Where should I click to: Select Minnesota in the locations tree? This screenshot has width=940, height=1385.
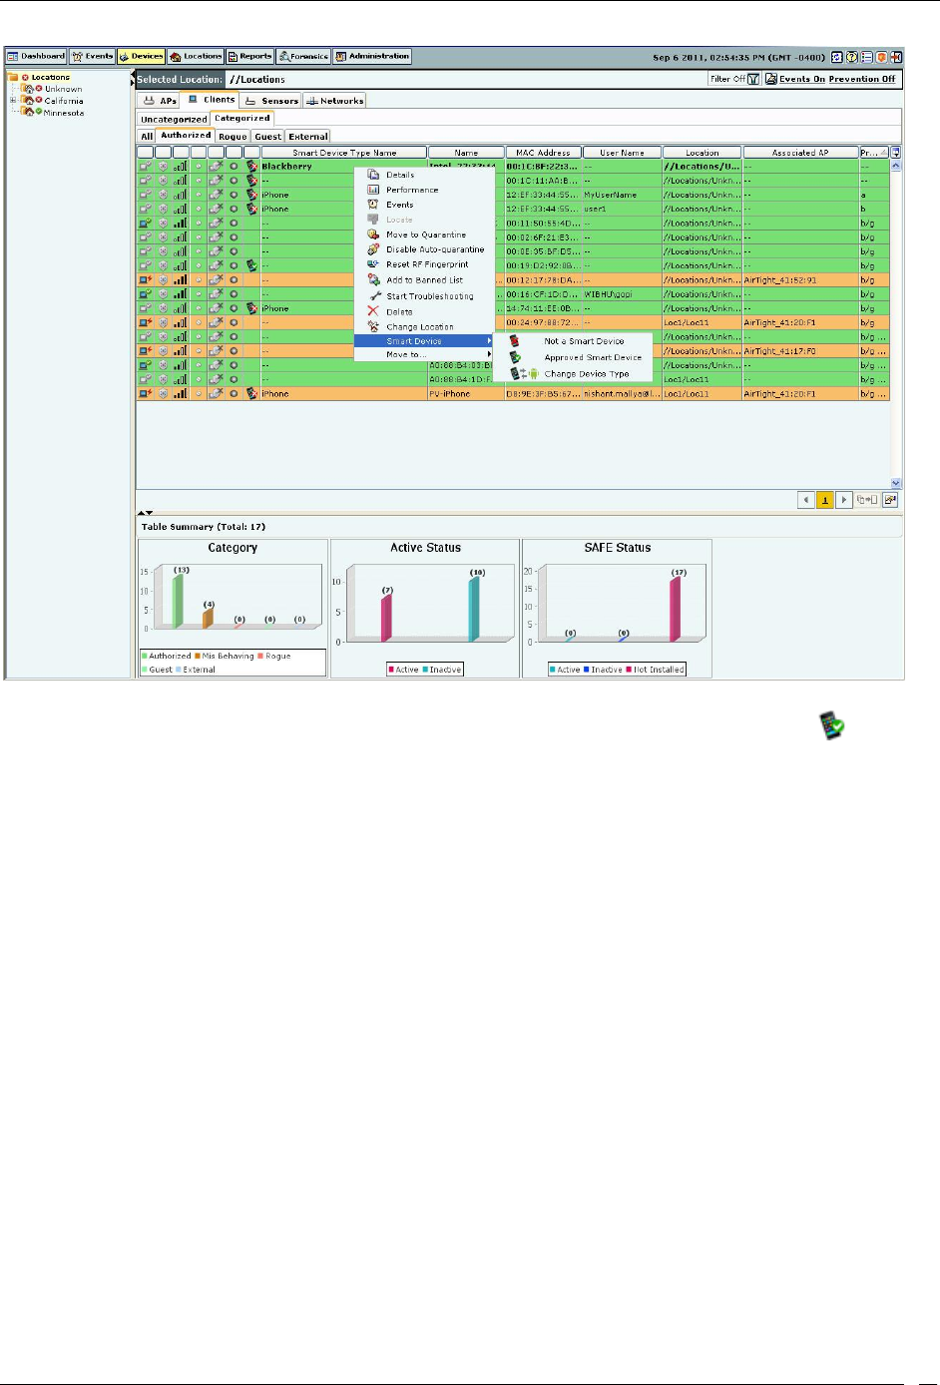click(64, 113)
